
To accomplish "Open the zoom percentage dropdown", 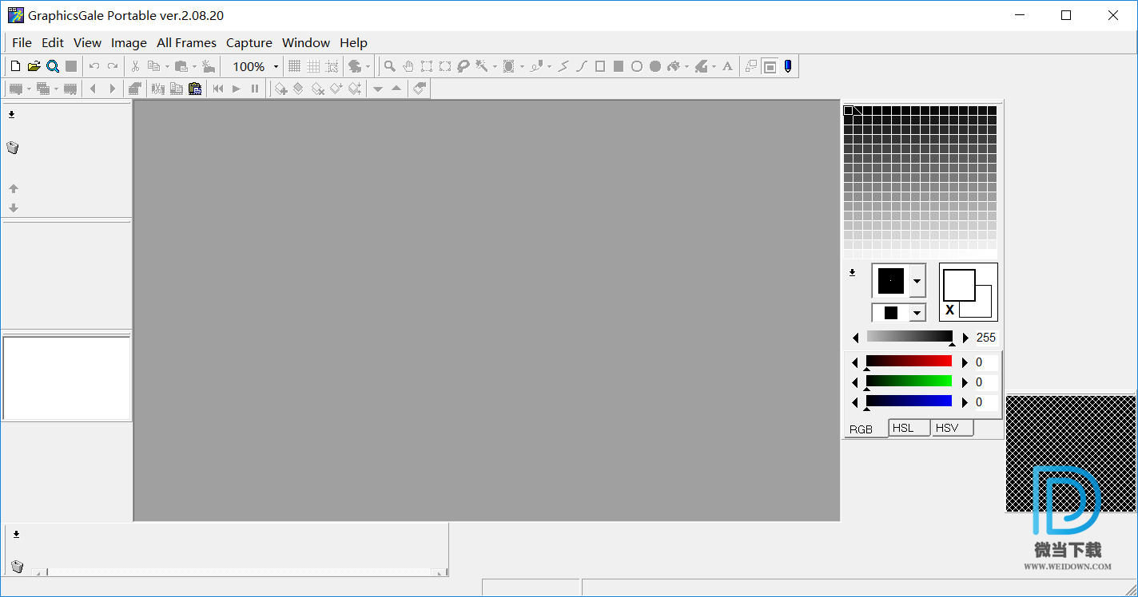I will tap(276, 67).
